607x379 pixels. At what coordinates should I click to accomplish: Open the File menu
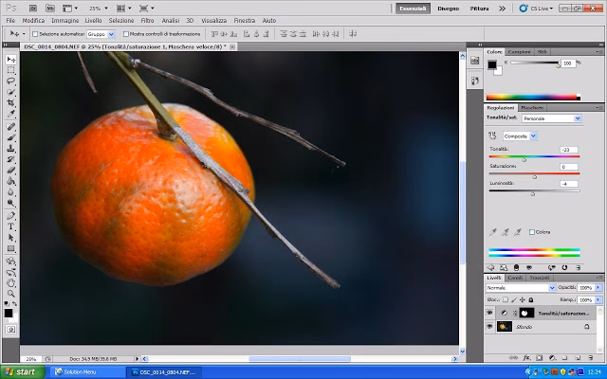10,21
